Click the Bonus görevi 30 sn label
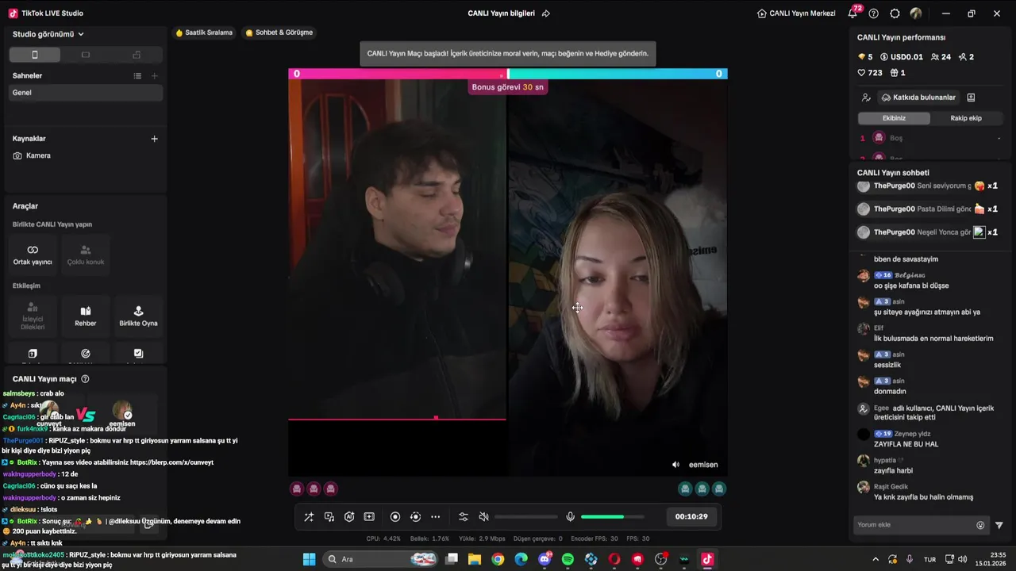 [x=508, y=87]
